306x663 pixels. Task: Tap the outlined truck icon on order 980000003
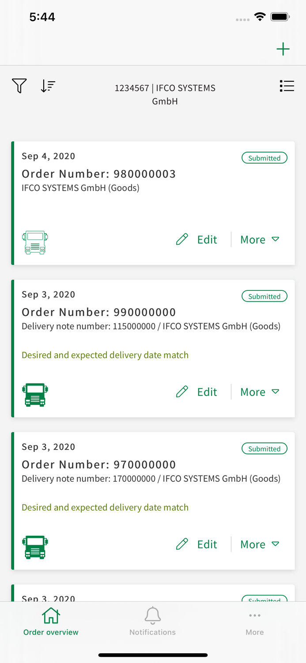(x=35, y=241)
